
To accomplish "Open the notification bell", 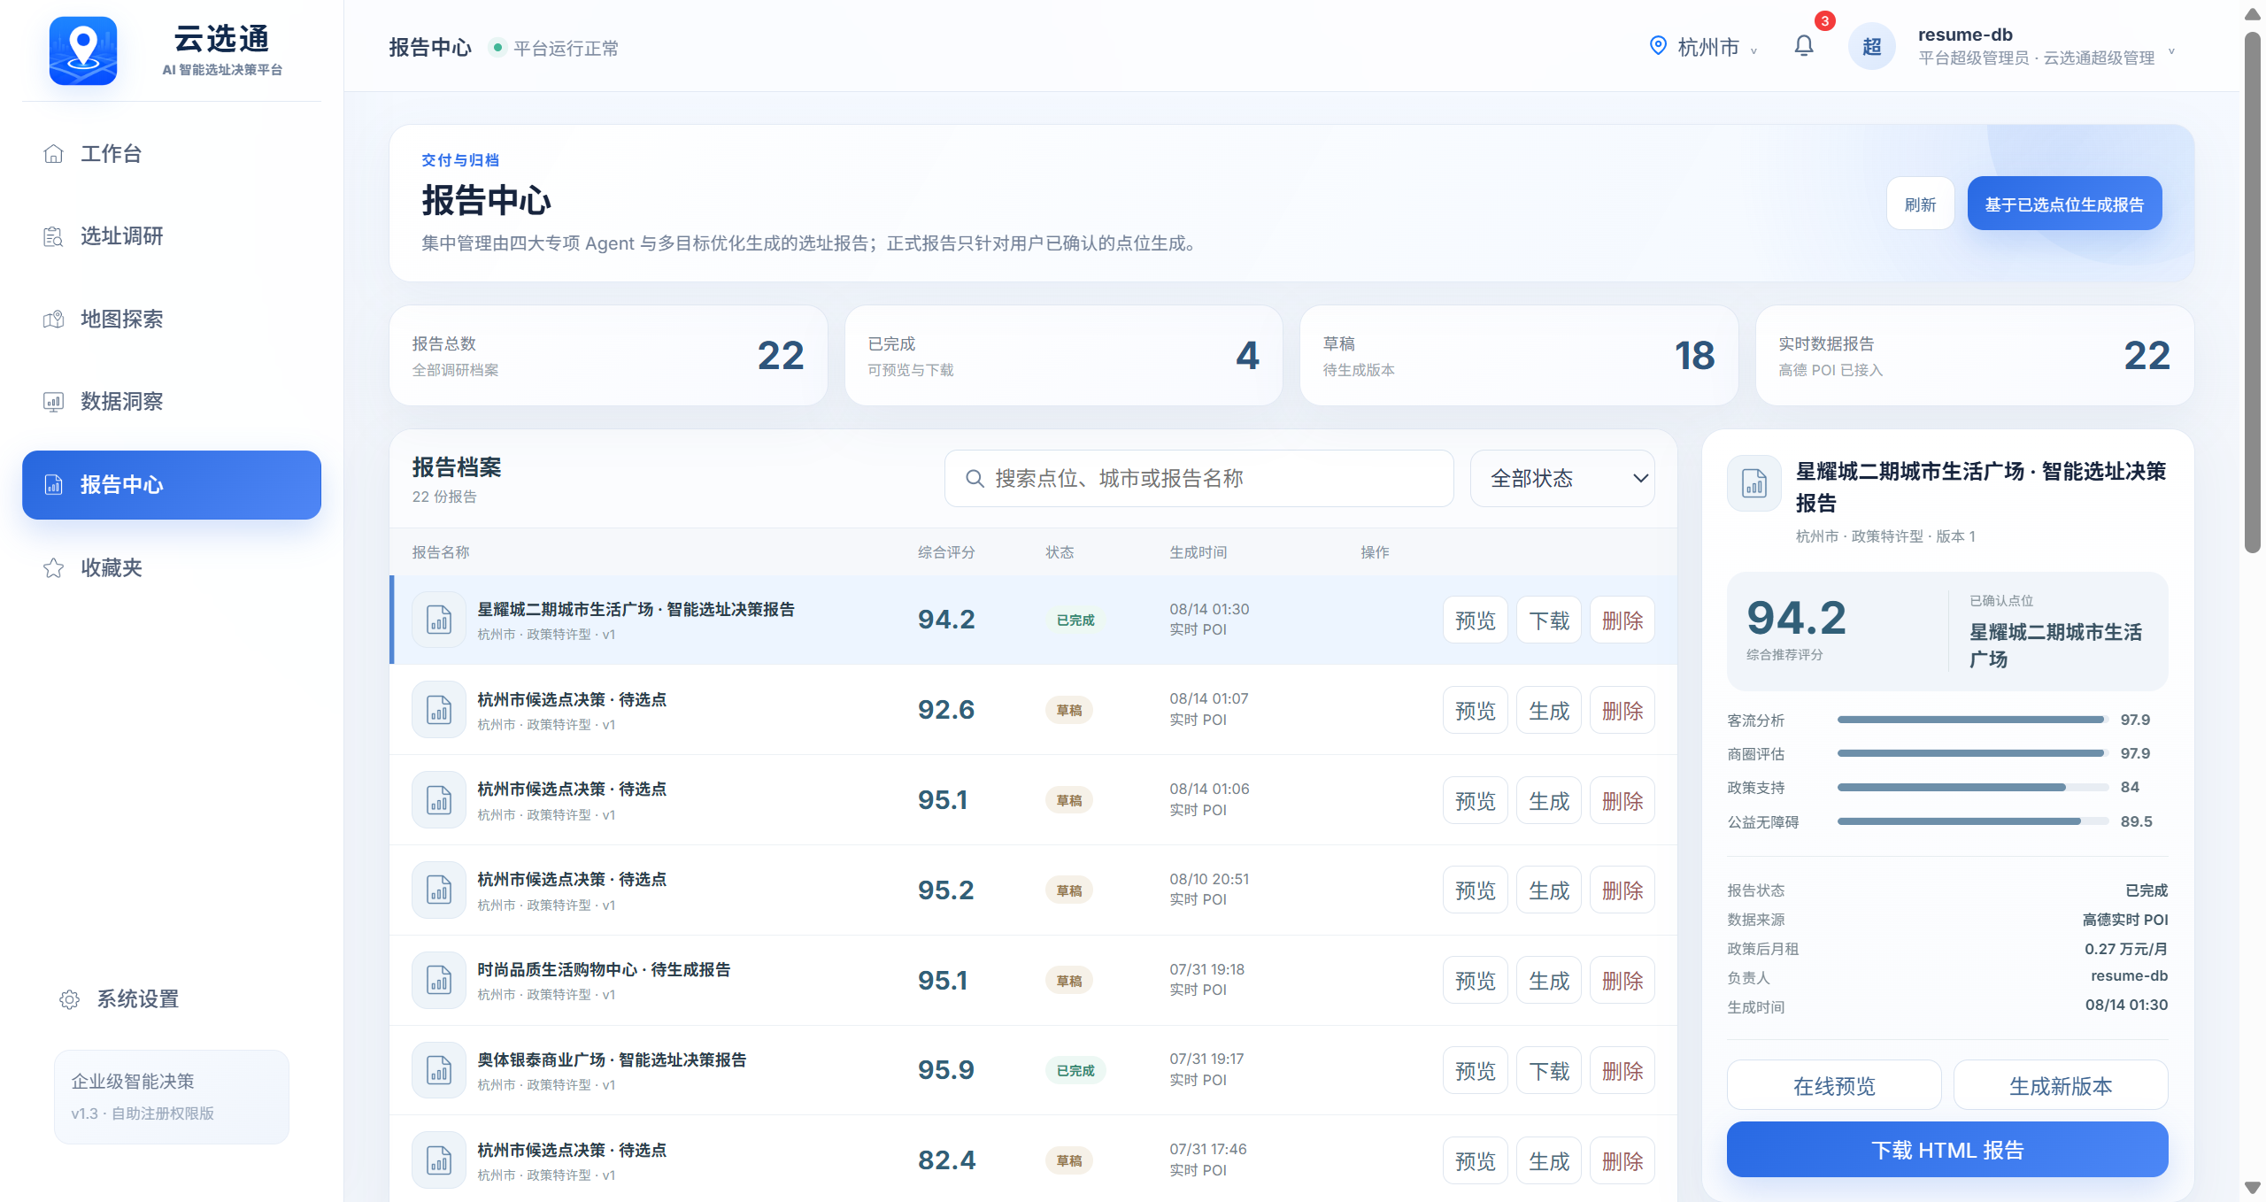I will 1803,46.
